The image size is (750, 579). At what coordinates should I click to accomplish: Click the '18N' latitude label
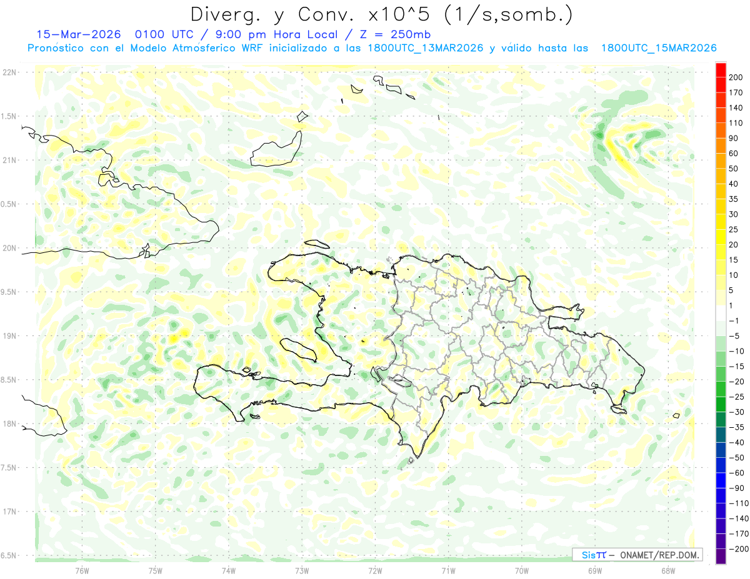click(9, 423)
